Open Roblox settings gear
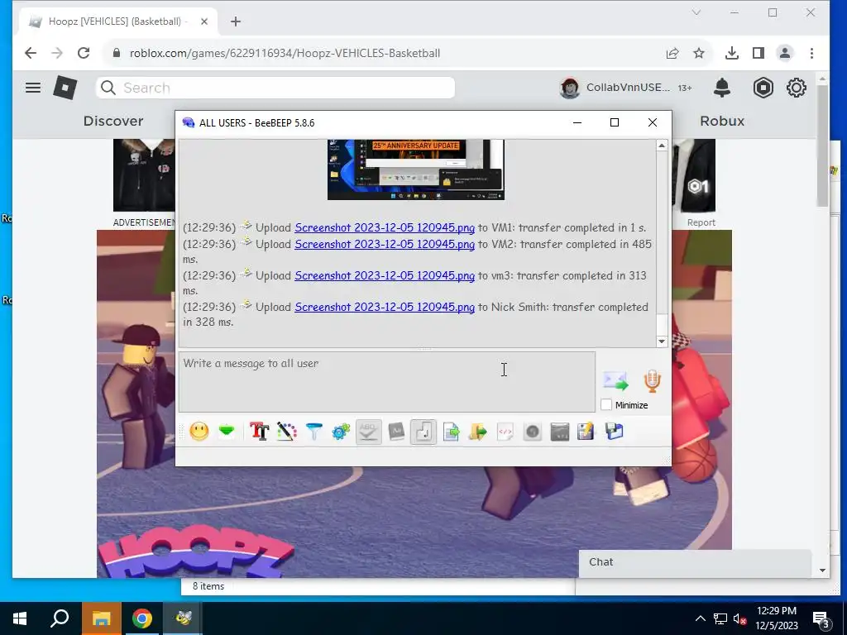The height and width of the screenshot is (635, 847). pyautogui.click(x=797, y=88)
